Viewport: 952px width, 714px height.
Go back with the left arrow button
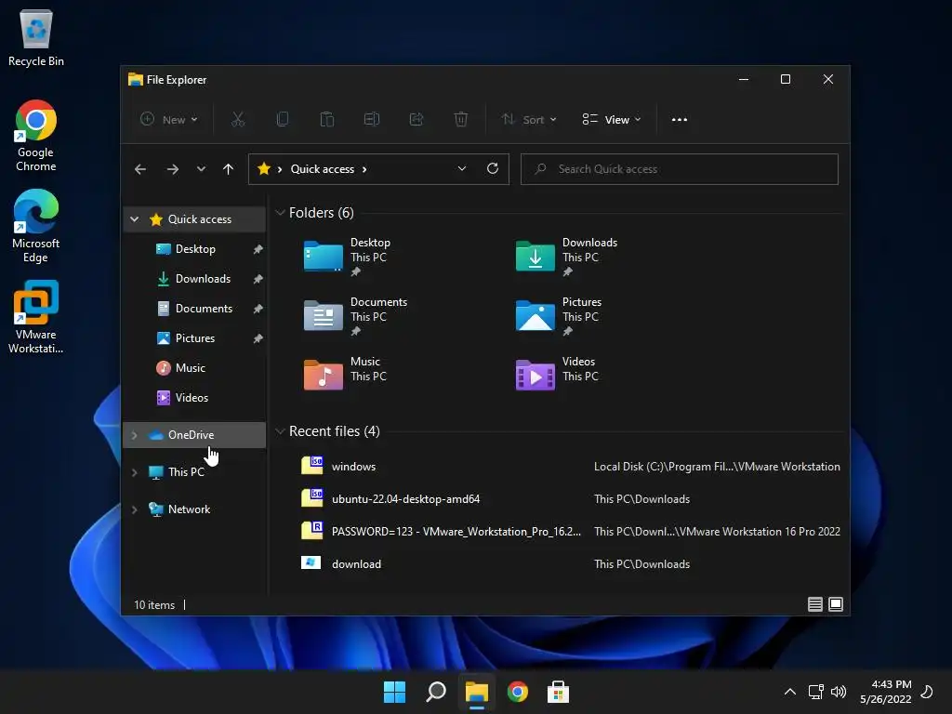pyautogui.click(x=140, y=169)
